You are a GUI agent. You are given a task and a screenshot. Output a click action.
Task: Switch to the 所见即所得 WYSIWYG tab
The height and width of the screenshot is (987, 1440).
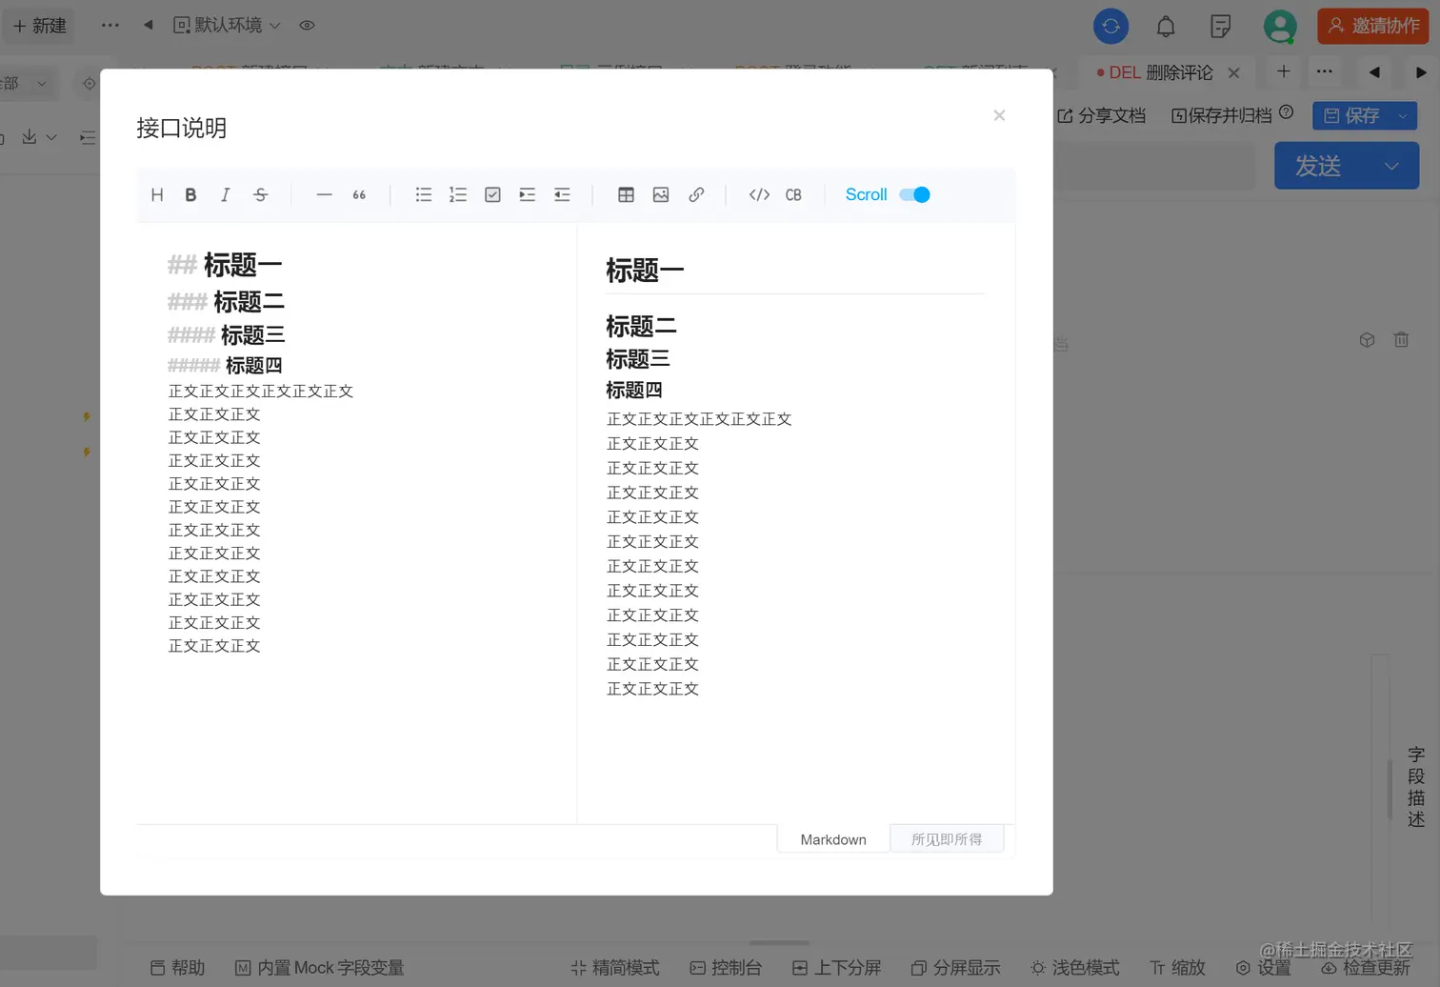point(947,839)
